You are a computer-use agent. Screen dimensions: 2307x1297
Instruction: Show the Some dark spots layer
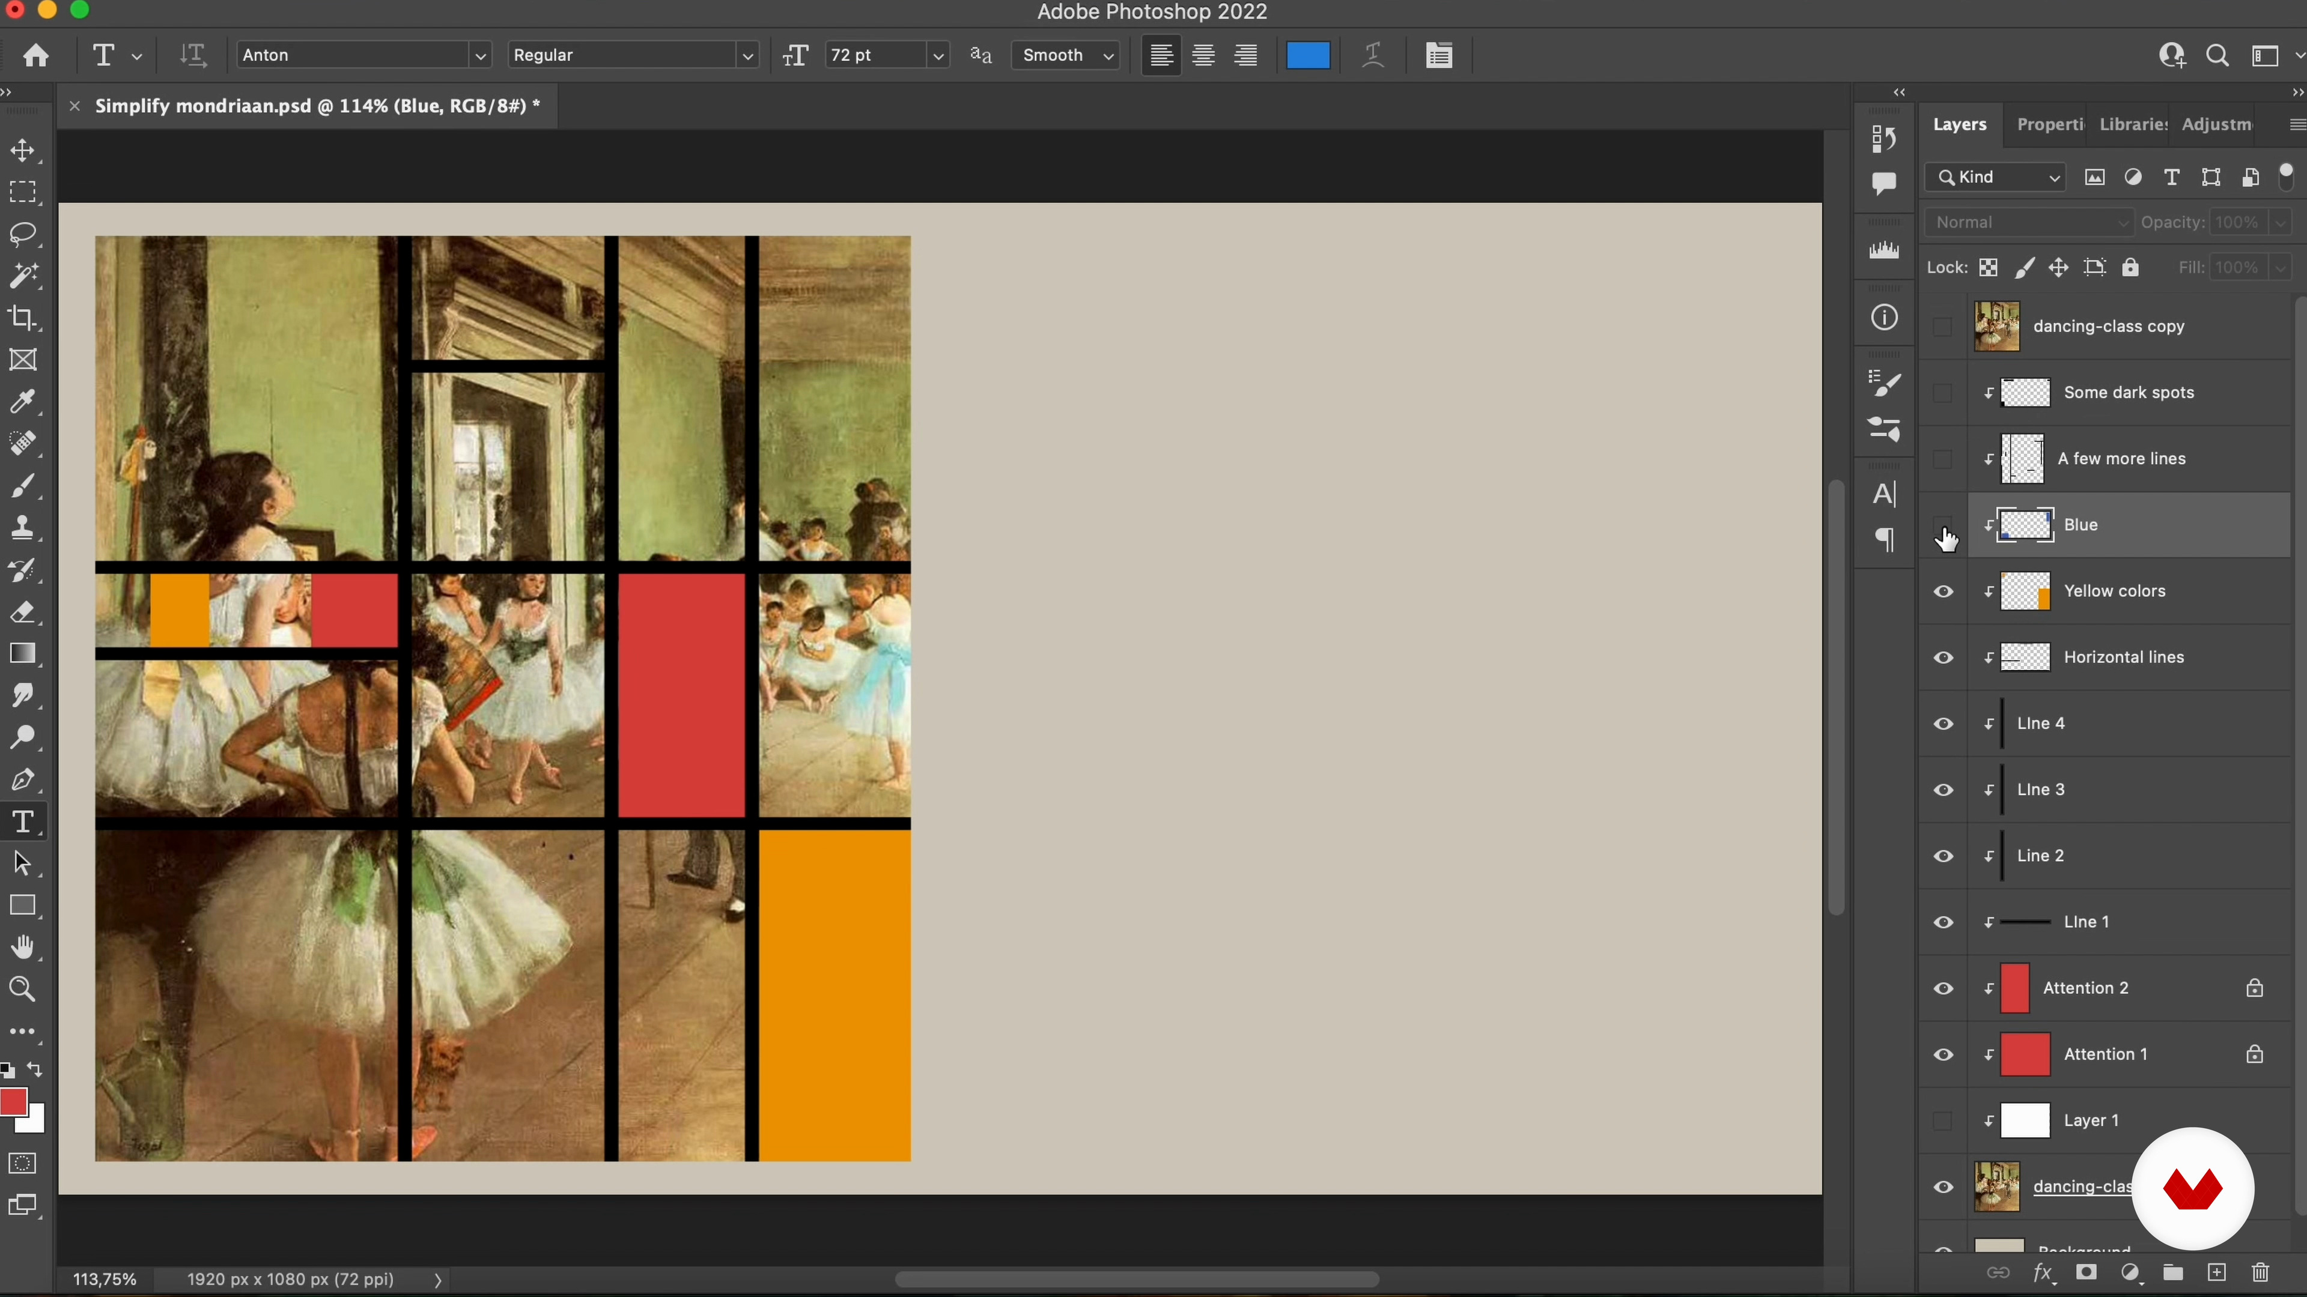pos(1942,393)
